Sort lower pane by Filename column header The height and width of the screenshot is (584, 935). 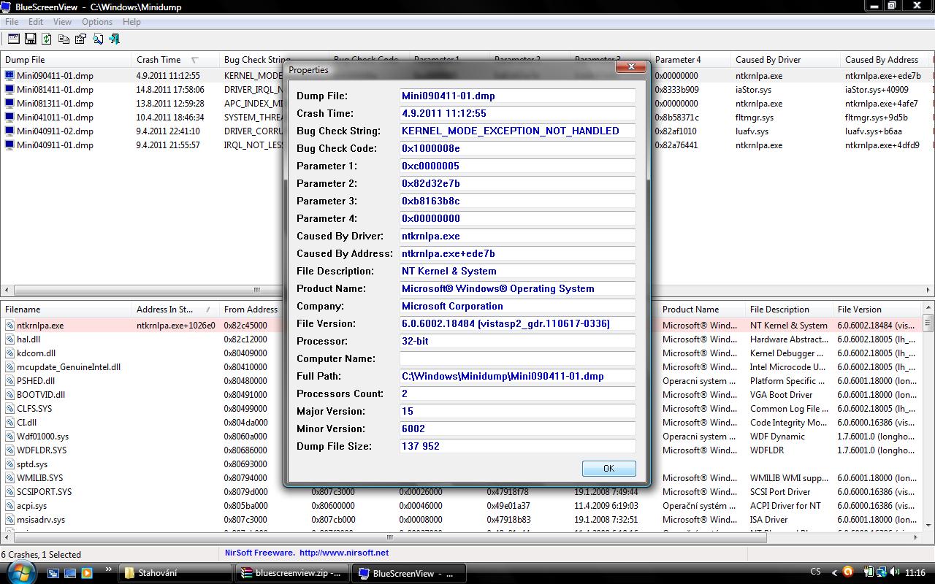coord(66,310)
